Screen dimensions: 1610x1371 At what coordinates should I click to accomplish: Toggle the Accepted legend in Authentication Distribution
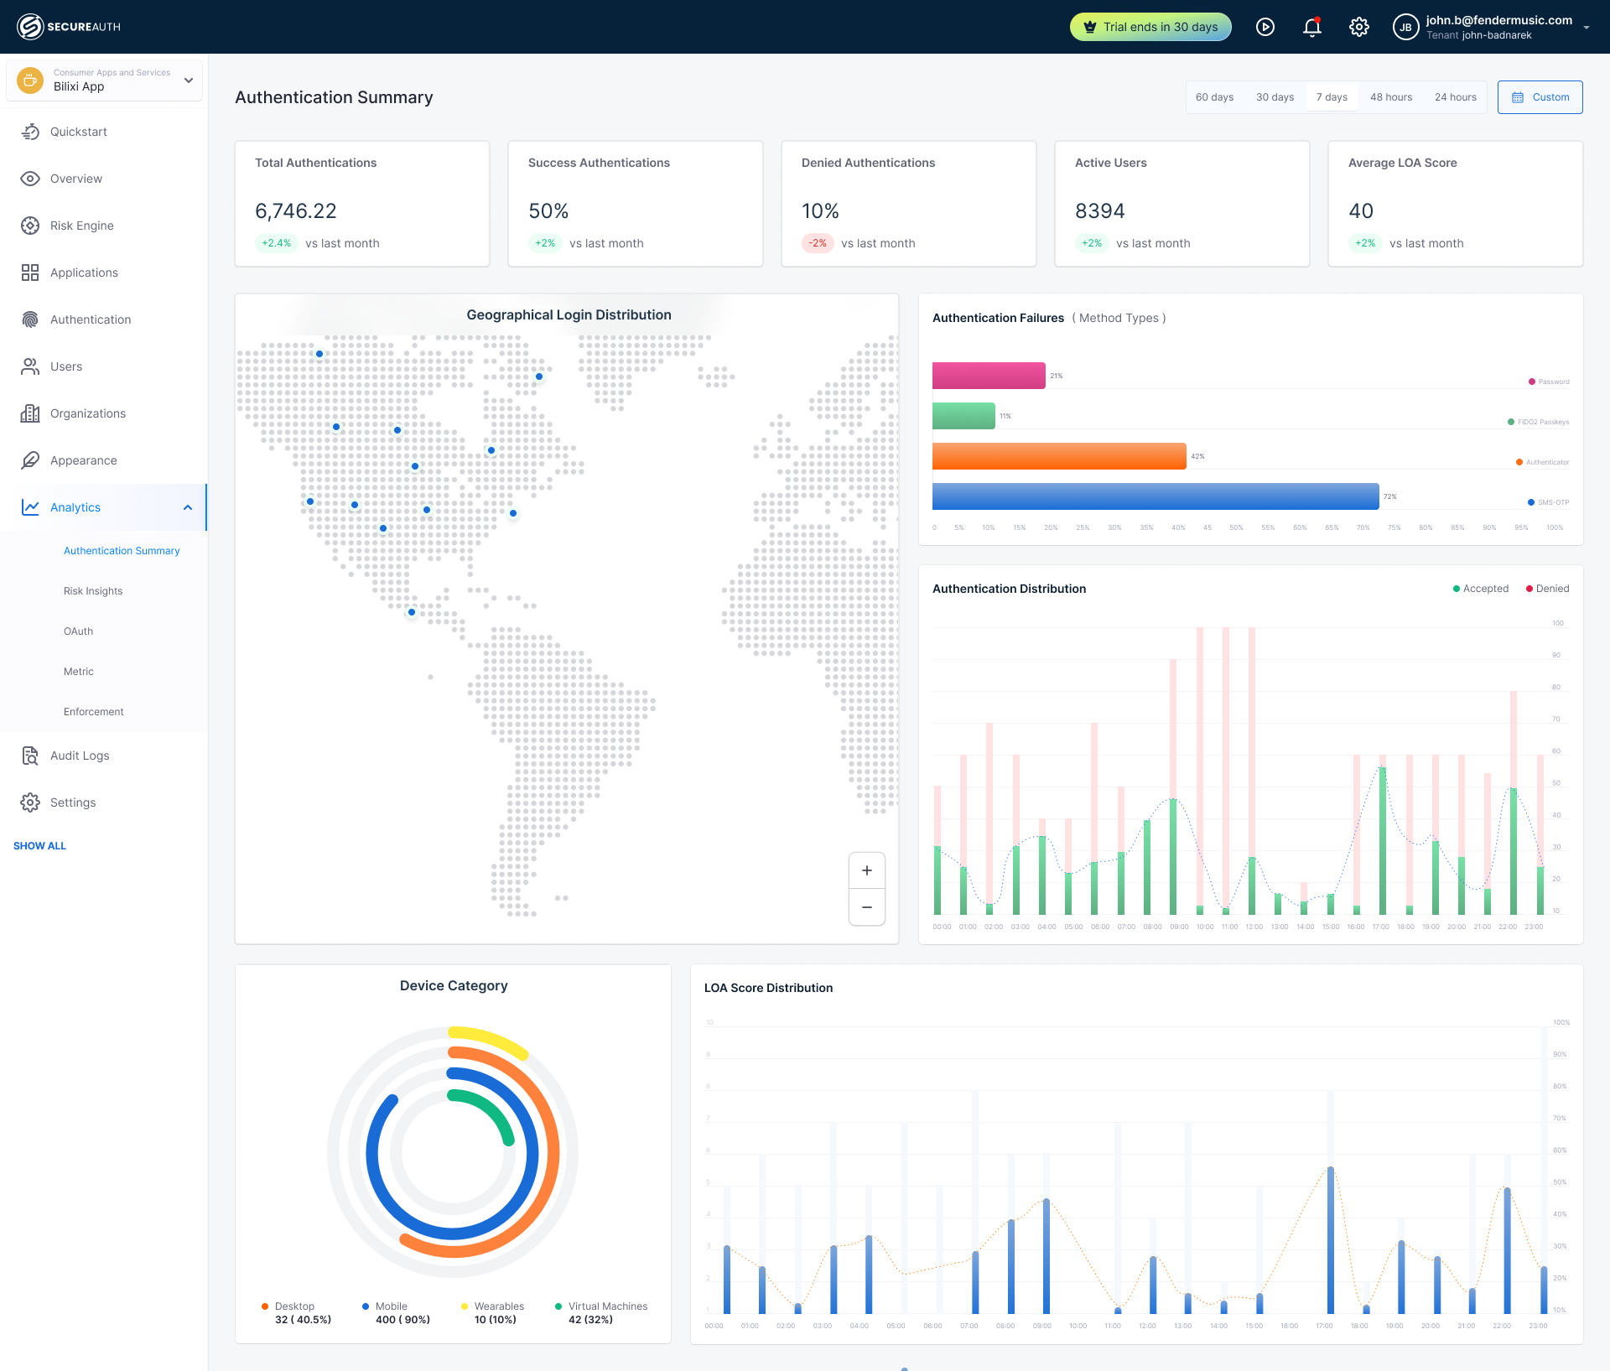click(1481, 588)
